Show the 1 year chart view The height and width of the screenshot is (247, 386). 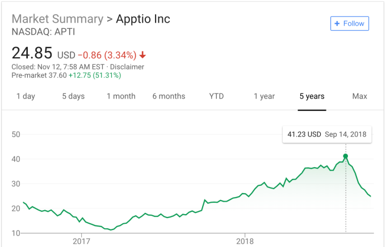(264, 96)
